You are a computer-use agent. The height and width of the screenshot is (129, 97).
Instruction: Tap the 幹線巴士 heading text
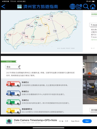(25, 91)
